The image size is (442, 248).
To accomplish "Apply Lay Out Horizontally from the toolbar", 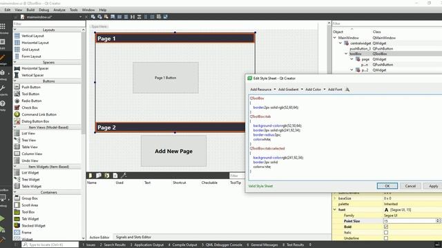I will (x=119, y=17).
